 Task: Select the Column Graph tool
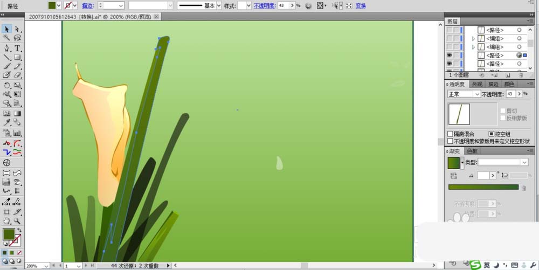(17, 133)
